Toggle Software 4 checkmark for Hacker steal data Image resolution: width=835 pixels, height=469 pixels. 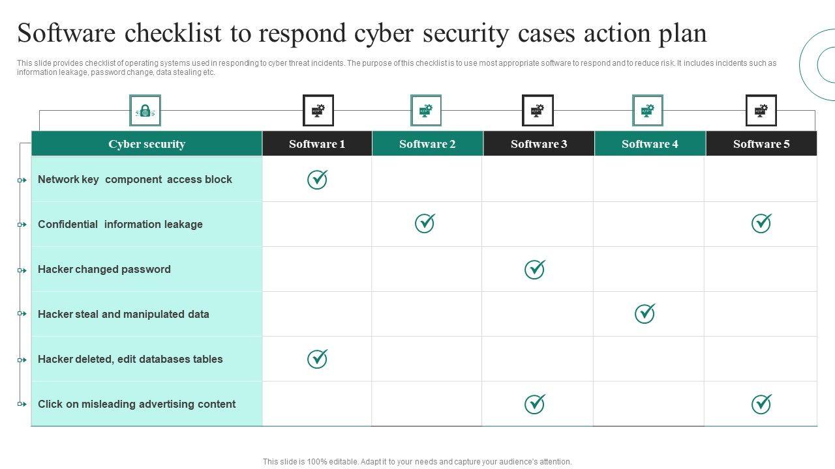pyautogui.click(x=645, y=313)
